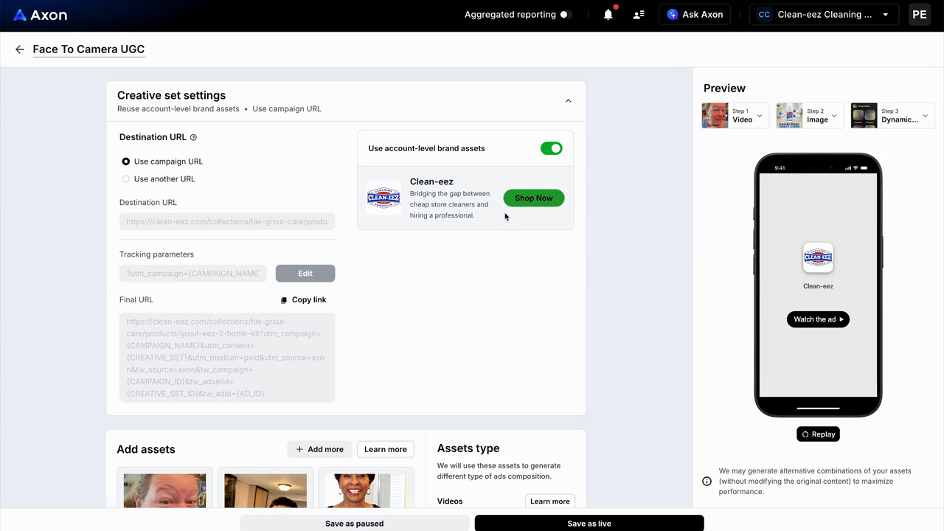Open the Clean-eez Cleaning account dropdown
Screen dimensions: 944x531
824,14
